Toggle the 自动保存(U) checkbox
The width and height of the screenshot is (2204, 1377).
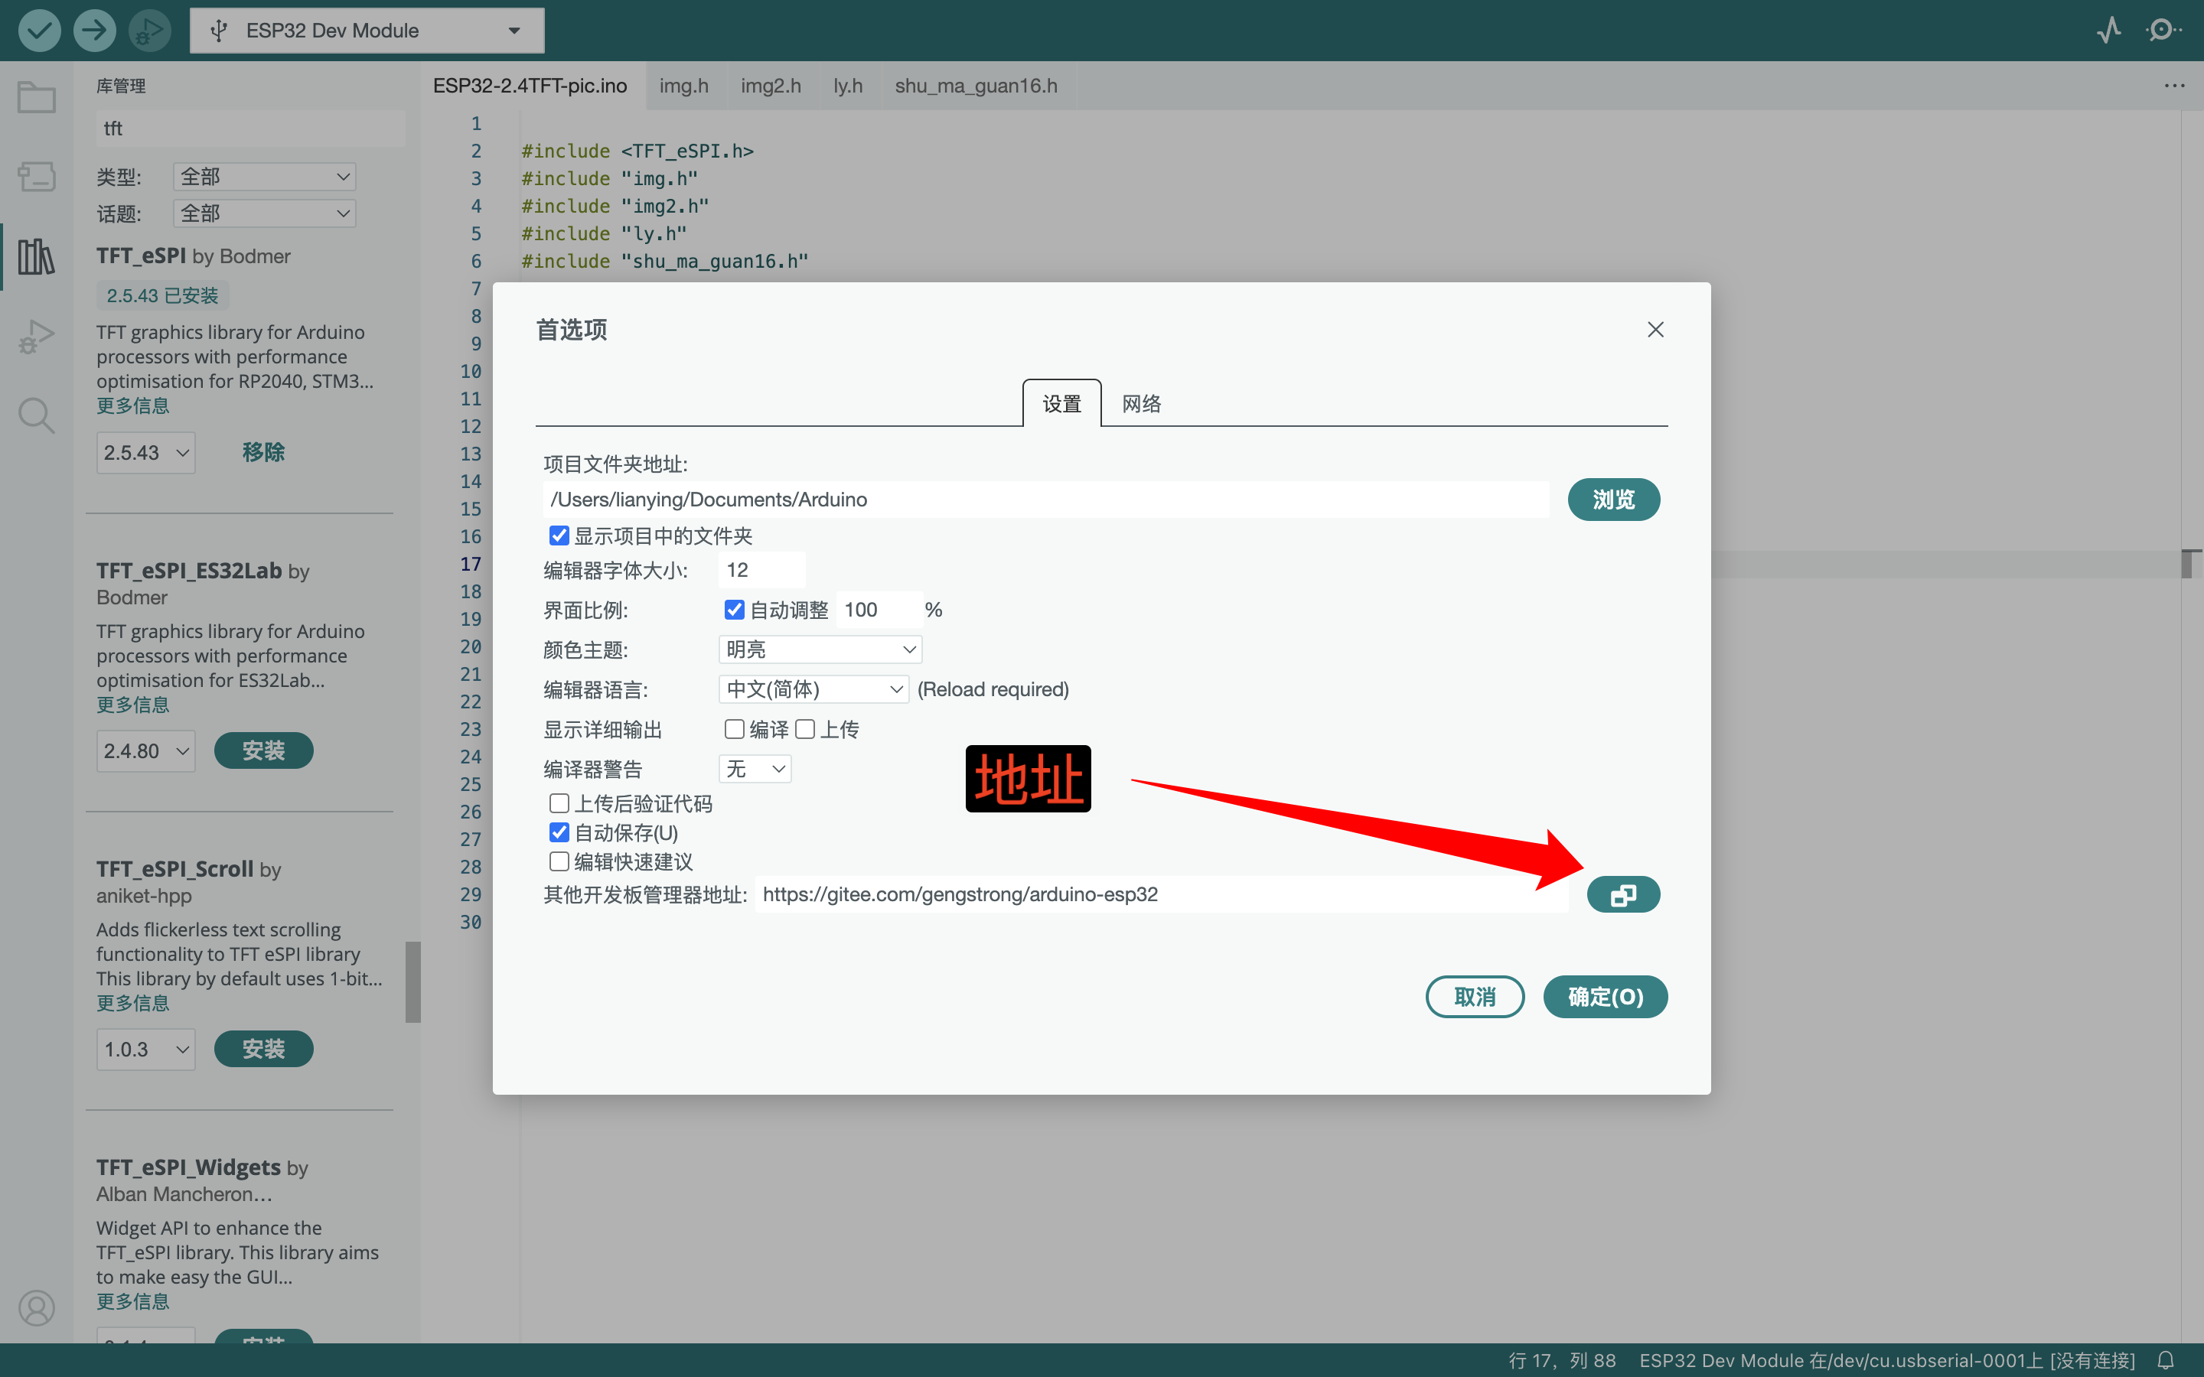click(x=559, y=832)
